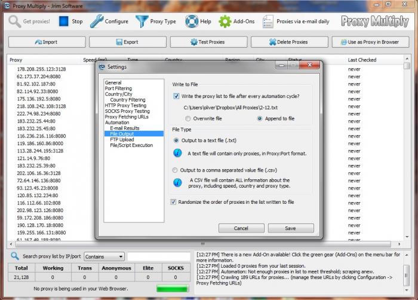Click the Settings dialog title icon
The height and width of the screenshot is (300, 418).
[x=102, y=67]
